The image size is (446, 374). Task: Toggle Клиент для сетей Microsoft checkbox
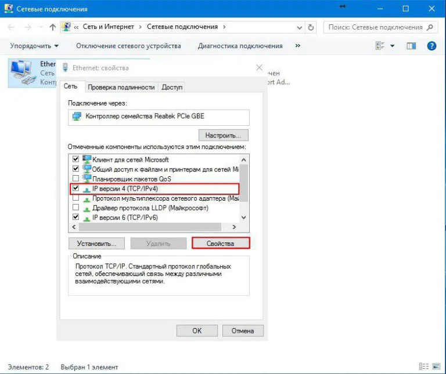point(75,159)
